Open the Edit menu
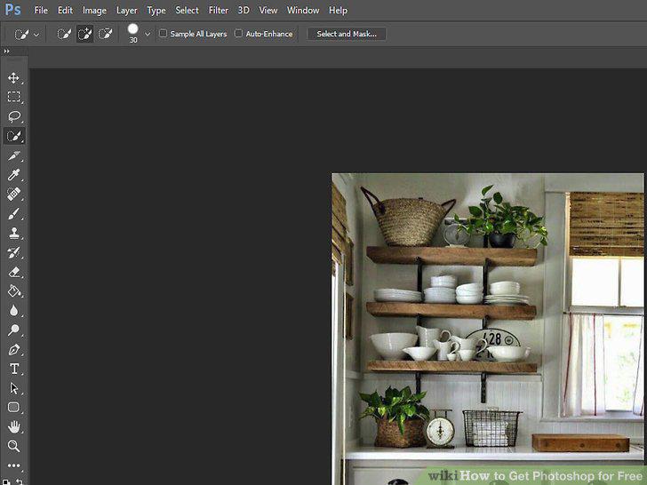 (x=65, y=11)
